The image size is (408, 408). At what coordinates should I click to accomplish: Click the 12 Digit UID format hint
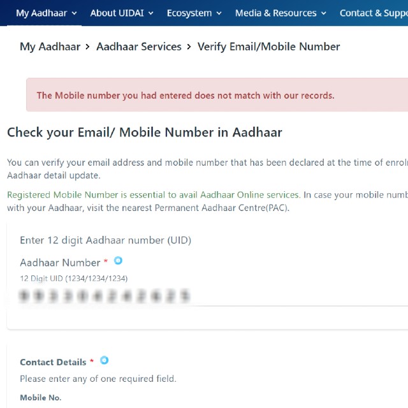pos(73,279)
